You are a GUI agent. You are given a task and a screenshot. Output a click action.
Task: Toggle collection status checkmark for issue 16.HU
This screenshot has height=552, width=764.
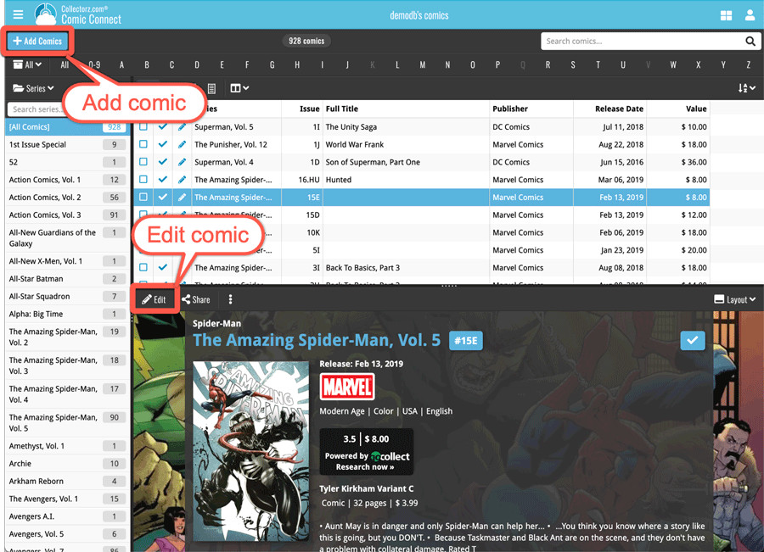[163, 179]
